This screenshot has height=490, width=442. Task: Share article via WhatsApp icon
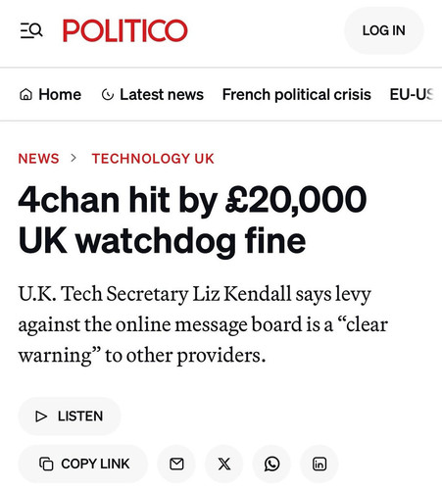[271, 464]
